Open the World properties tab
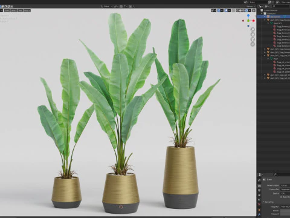Image resolution: width=290 pixels, height=218 pixels. 259,204
